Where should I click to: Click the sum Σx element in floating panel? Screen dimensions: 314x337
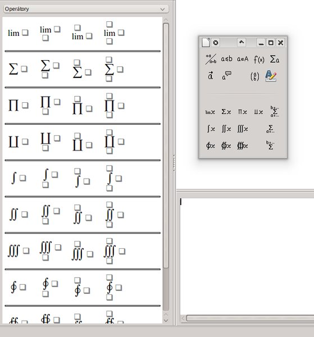pos(226,112)
